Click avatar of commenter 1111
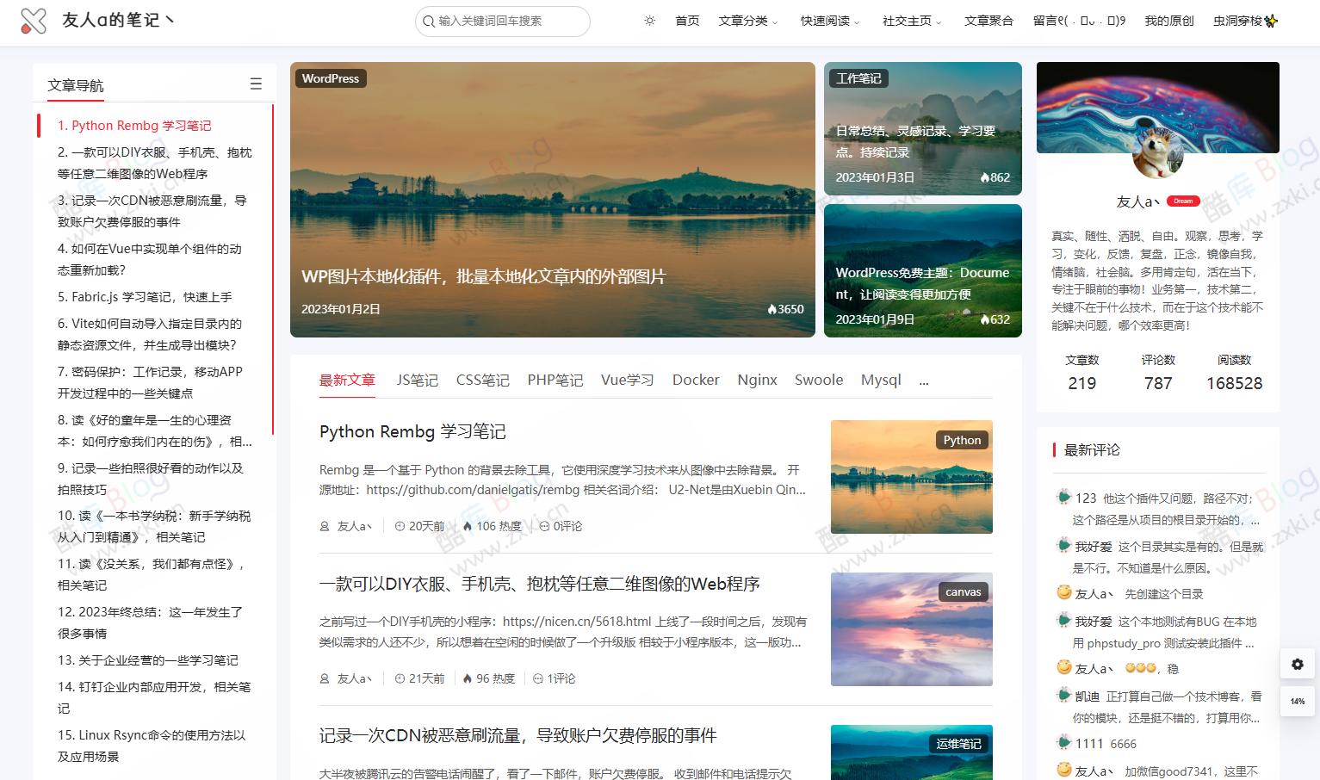The height and width of the screenshot is (780, 1320). coord(1063,742)
